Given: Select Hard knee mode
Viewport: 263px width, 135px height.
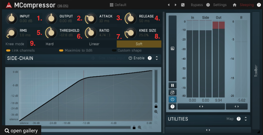Looking at the screenshot, I should (x=50, y=44).
